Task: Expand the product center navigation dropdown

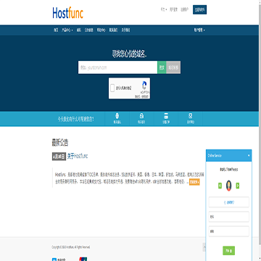Action: (x=67, y=30)
